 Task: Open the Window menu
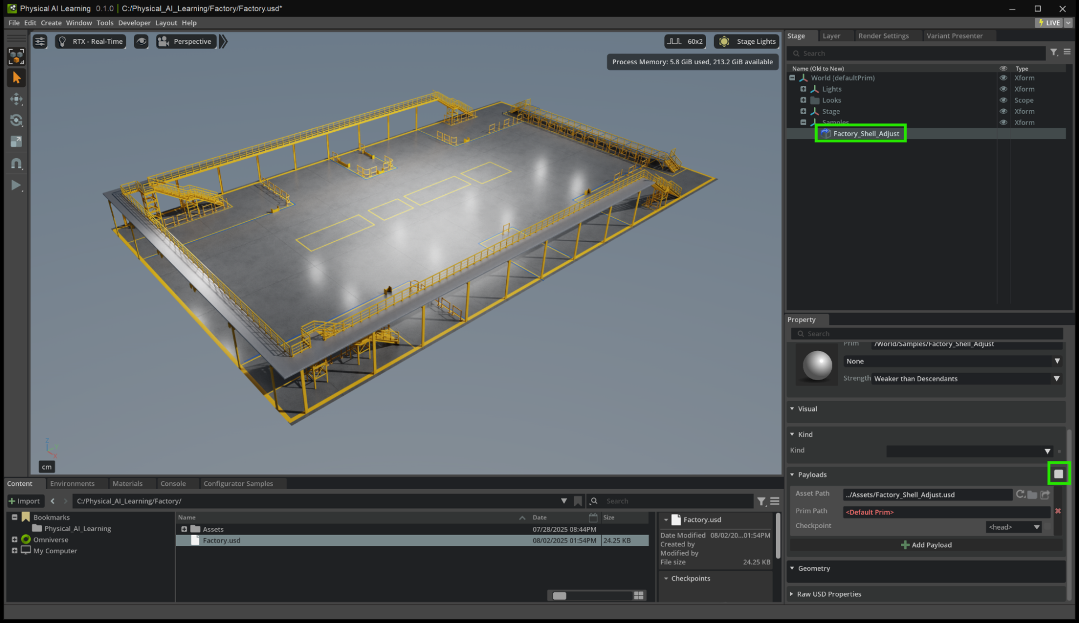tap(79, 23)
